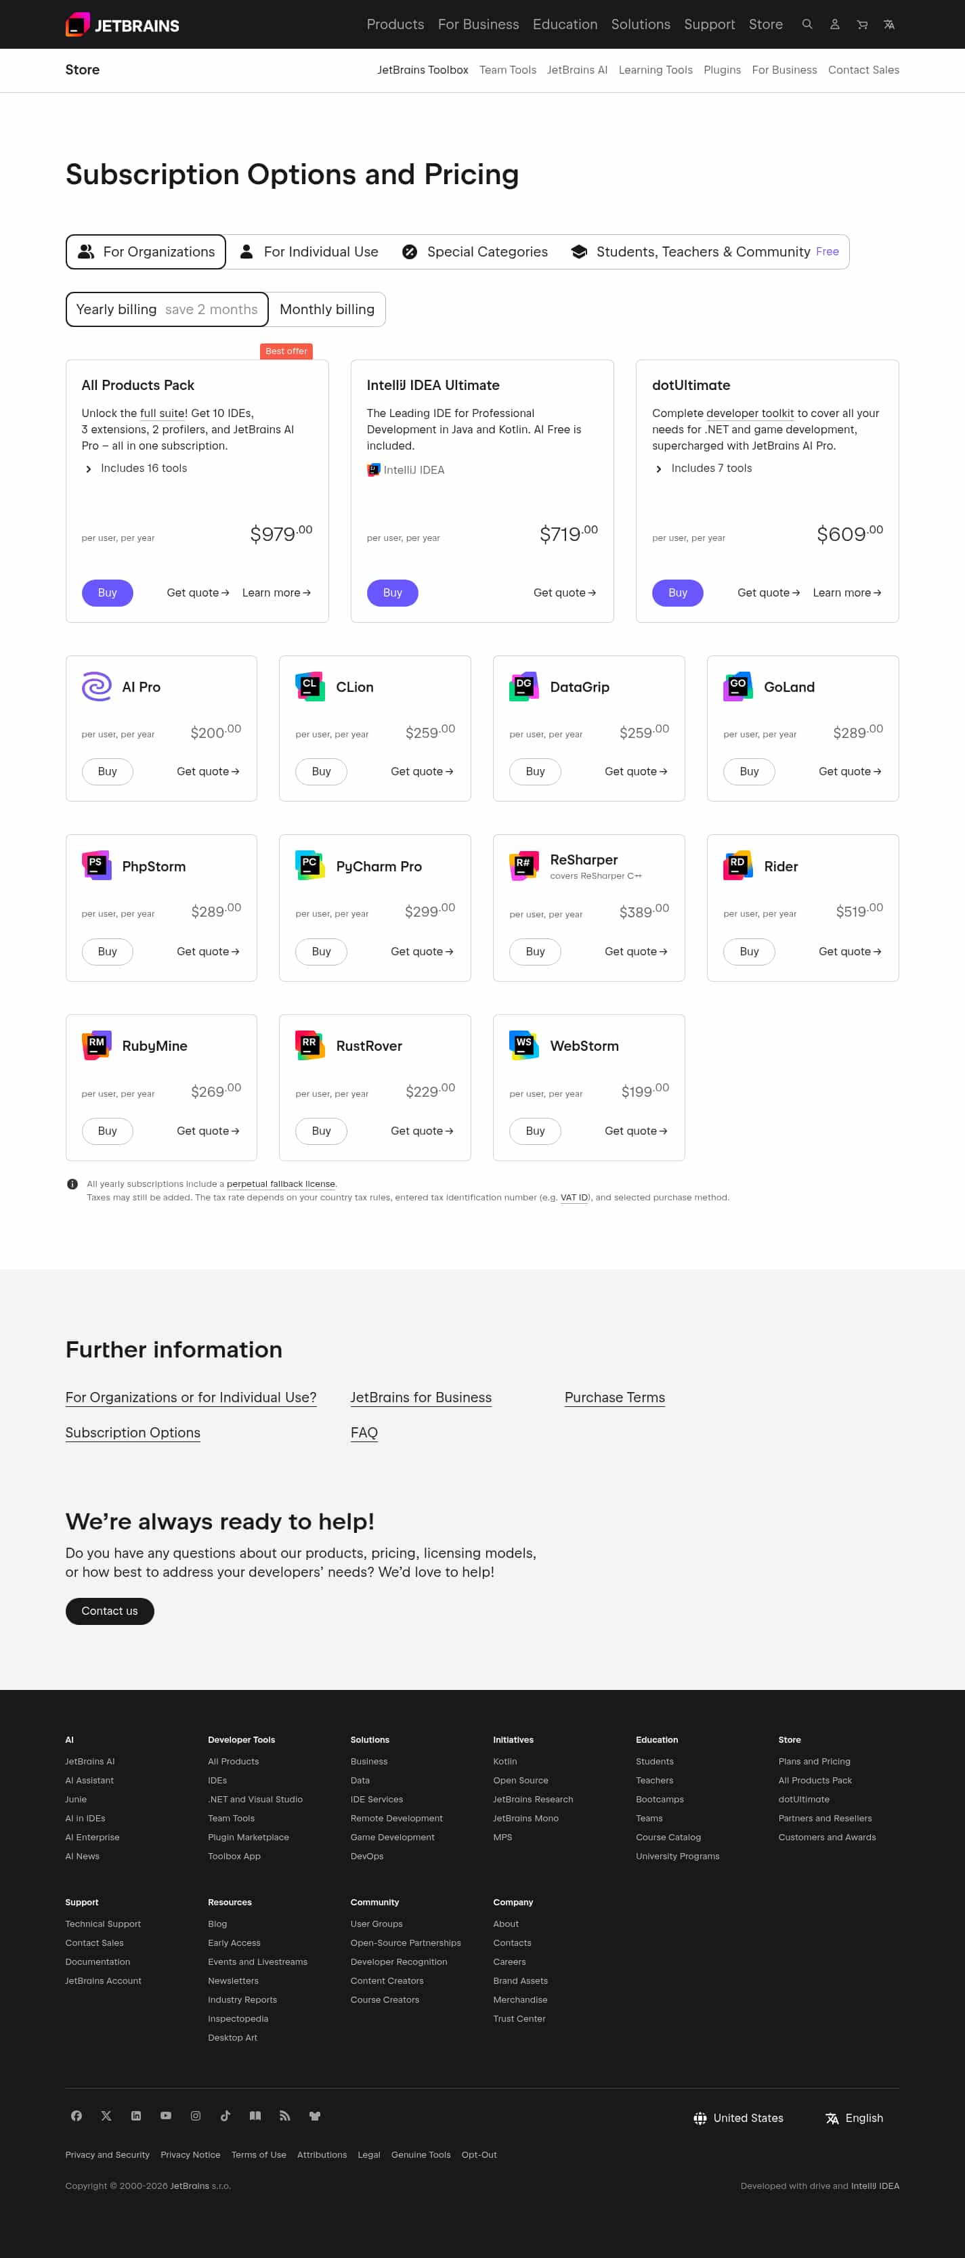Open Trust Center footer link
The height and width of the screenshot is (2258, 965).
[519, 2019]
